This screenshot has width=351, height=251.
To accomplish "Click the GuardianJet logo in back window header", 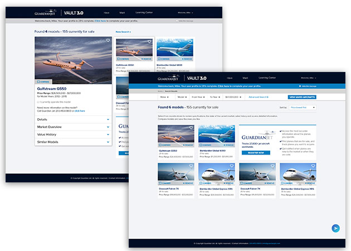I will click(46, 12).
